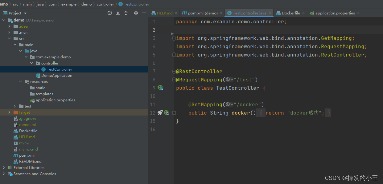This screenshot has height=184, width=383.
Task: Expand the target folder
Action: [x=10, y=112]
